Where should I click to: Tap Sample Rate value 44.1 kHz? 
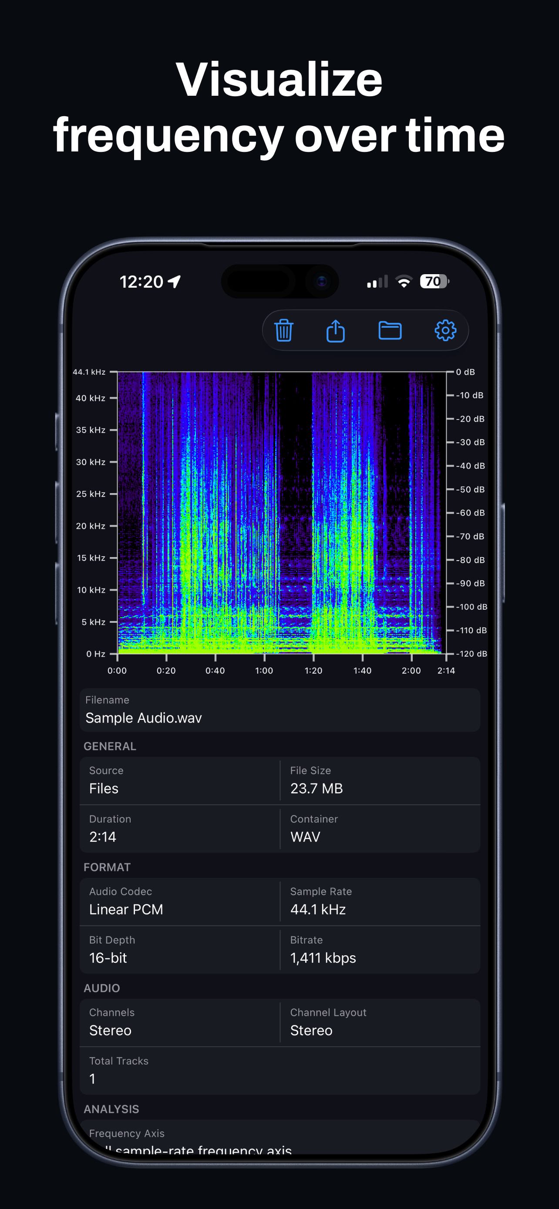[318, 910]
